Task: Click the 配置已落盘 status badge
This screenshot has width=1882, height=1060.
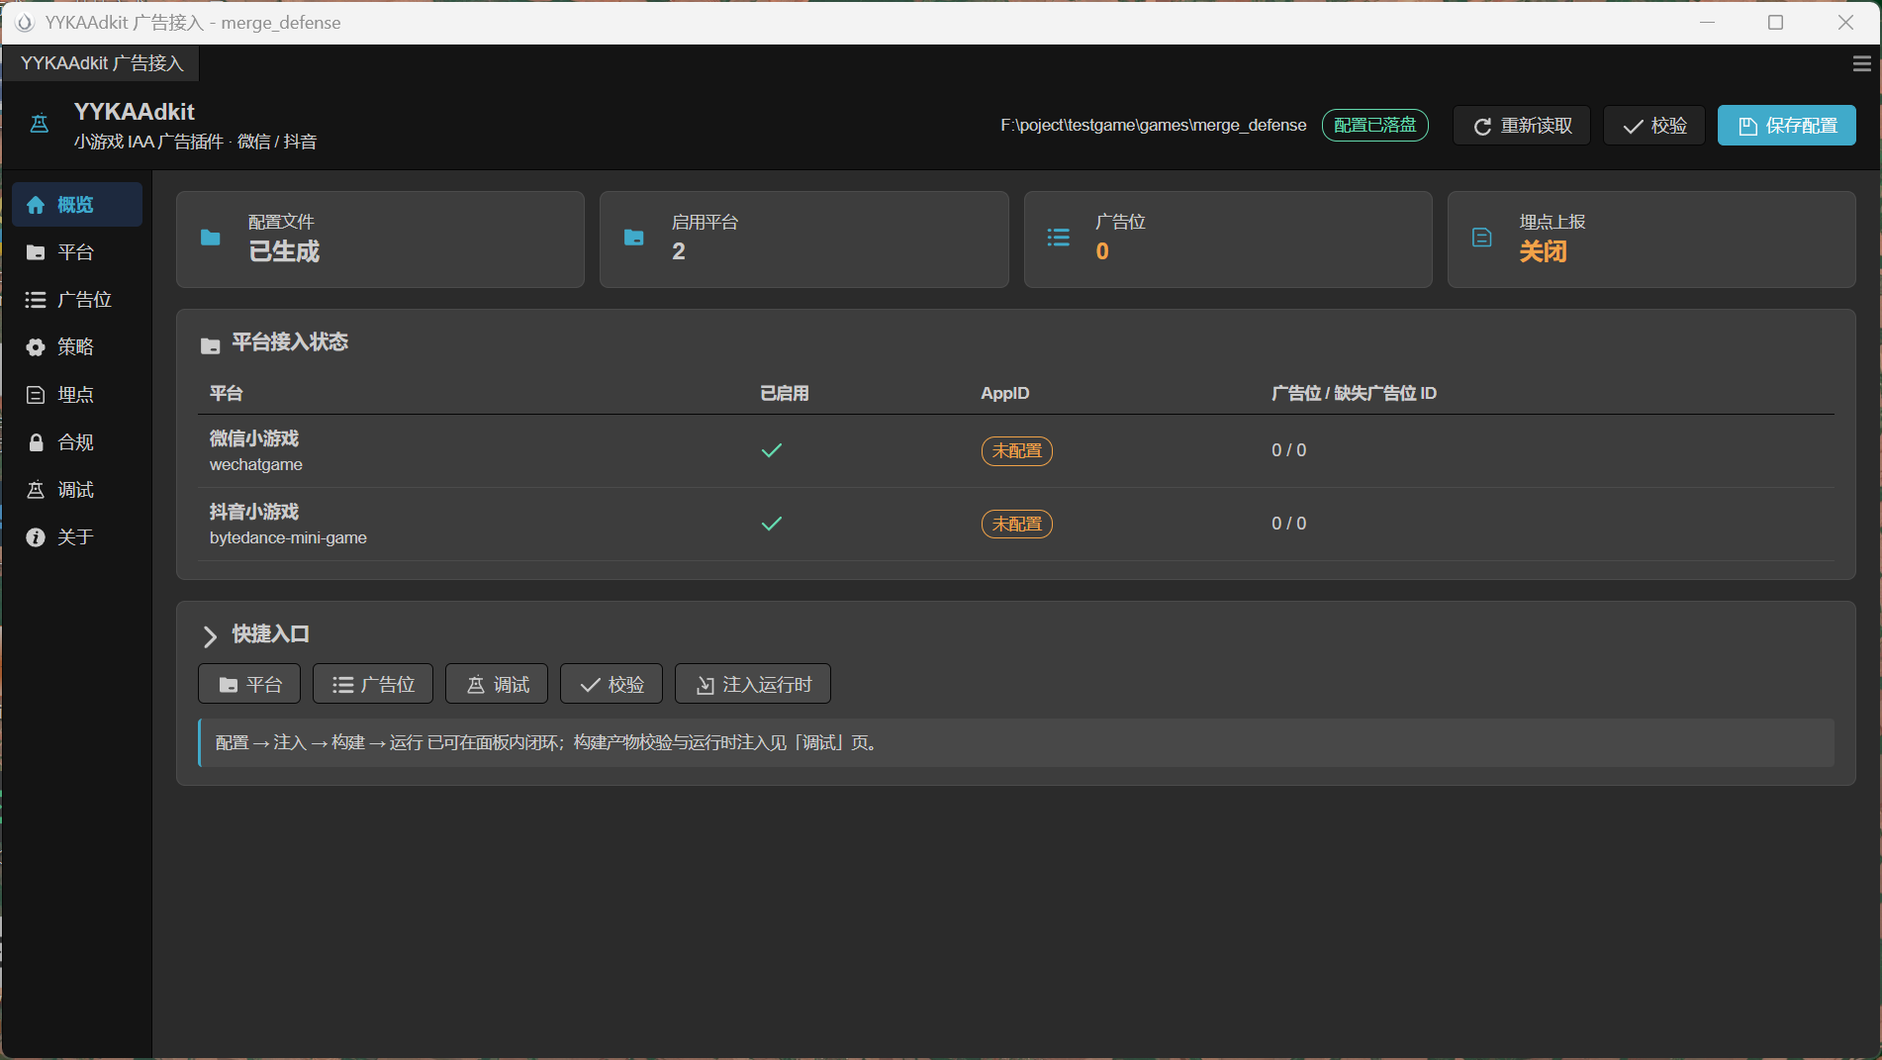Action: (x=1375, y=126)
